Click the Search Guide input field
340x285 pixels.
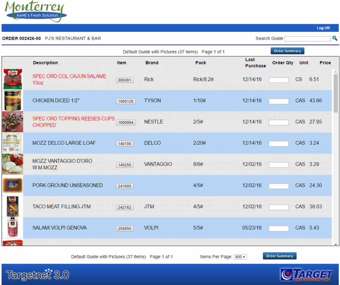[x=307, y=38]
